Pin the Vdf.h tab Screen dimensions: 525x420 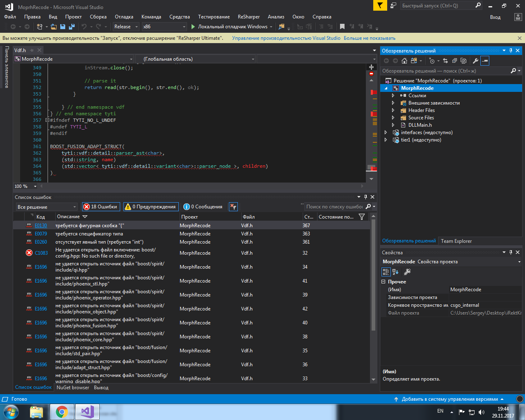pos(32,50)
